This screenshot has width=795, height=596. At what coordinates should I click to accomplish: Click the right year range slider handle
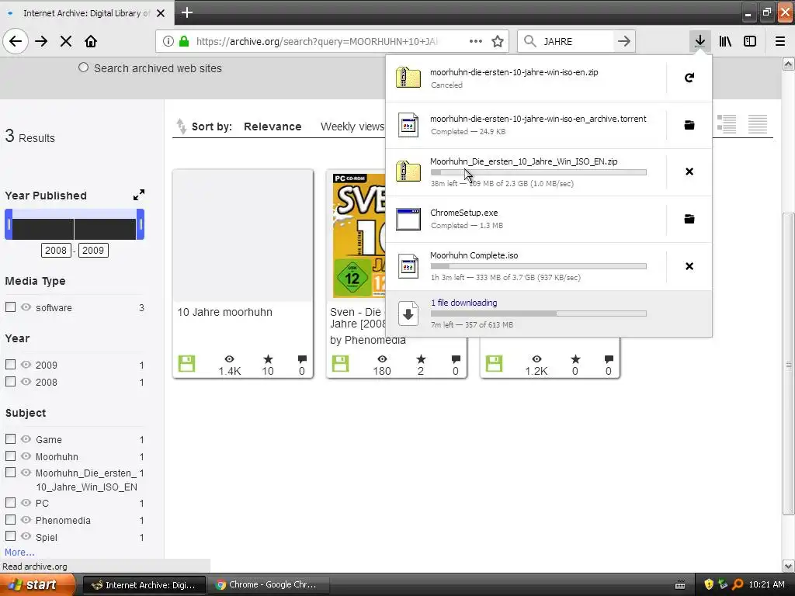pyautogui.click(x=141, y=224)
